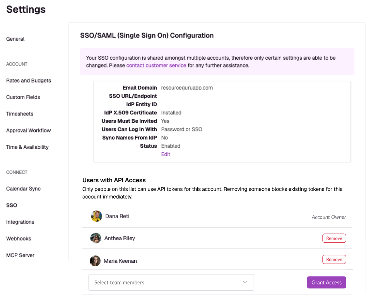371x302 pixels.
Task: Open Calendar Sync settings
Action: tap(24, 189)
